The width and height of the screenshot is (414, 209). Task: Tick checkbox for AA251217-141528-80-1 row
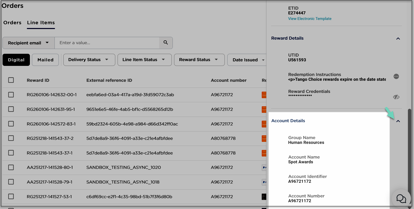pyautogui.click(x=11, y=167)
